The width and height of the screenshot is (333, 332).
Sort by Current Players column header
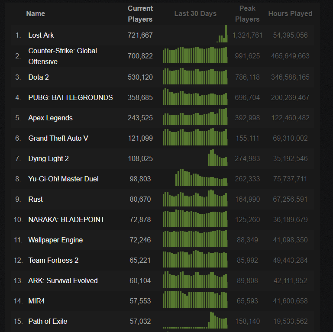(x=140, y=14)
